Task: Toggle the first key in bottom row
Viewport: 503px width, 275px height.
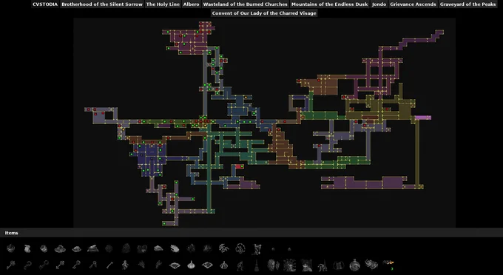Action: [11, 265]
